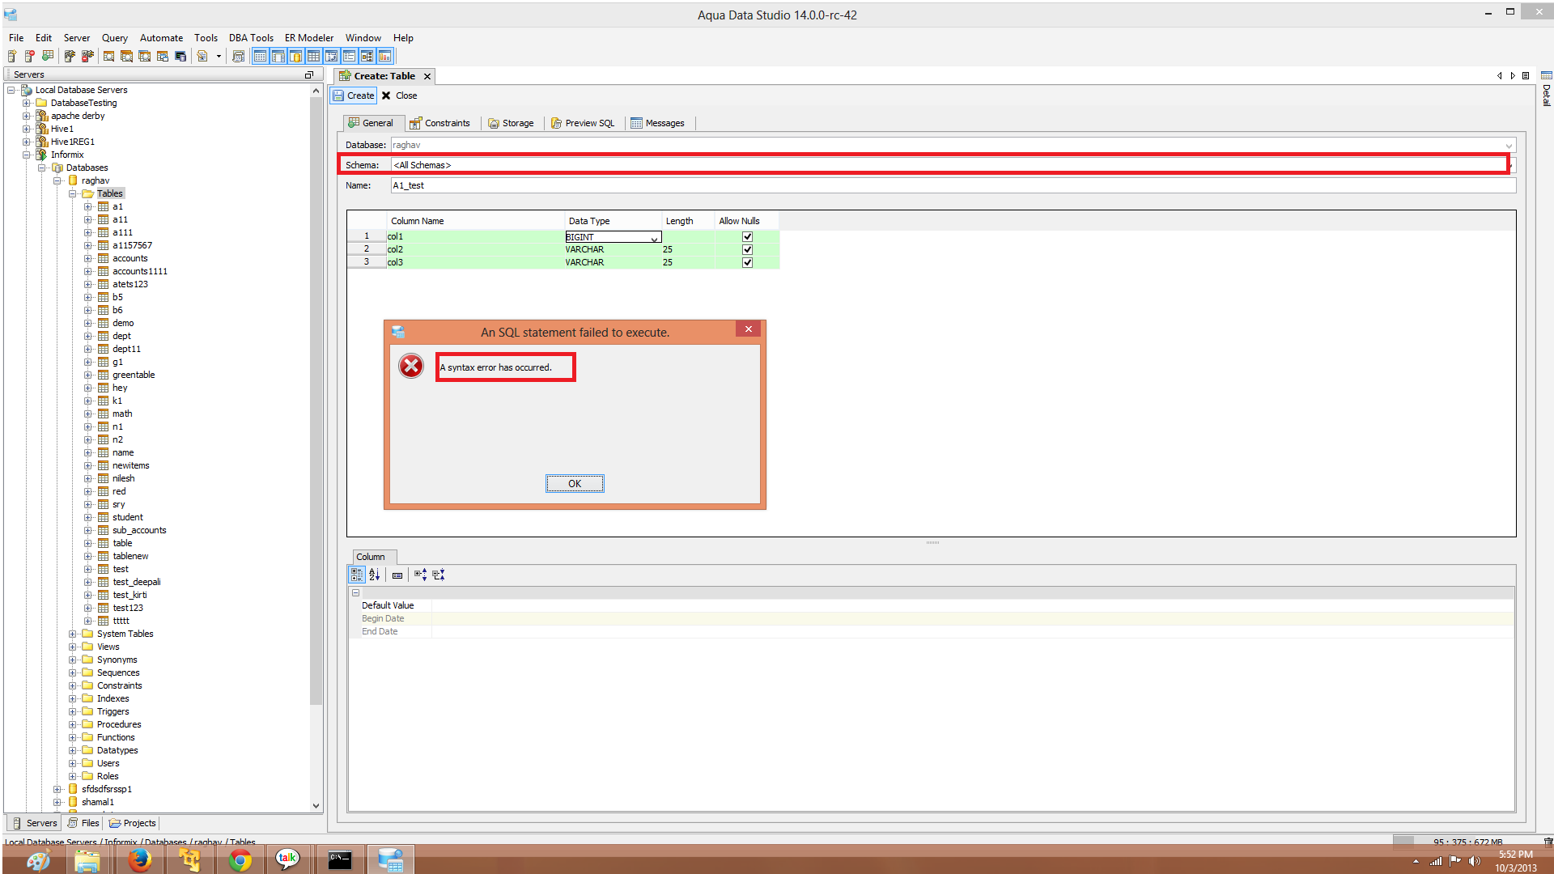Viewport: 1554px width, 874px height.
Task: Switch to the Preview SQL tab
Action: (x=583, y=123)
